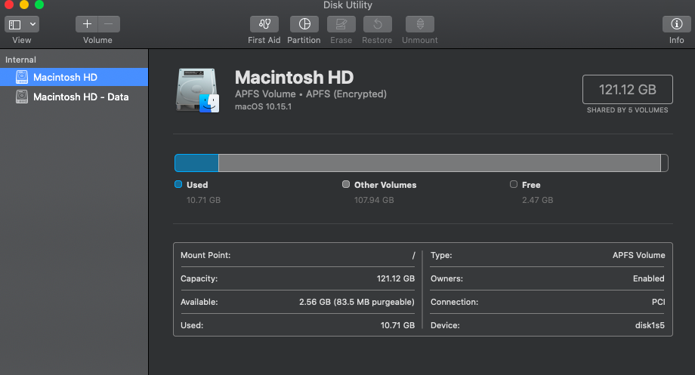
Task: Select Macintosh HD in the sidebar
Action: [x=74, y=77]
